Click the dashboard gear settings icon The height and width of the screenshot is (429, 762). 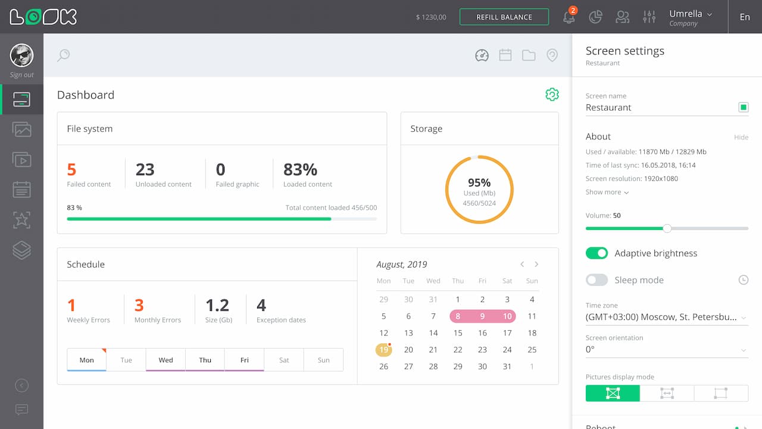pos(552,95)
